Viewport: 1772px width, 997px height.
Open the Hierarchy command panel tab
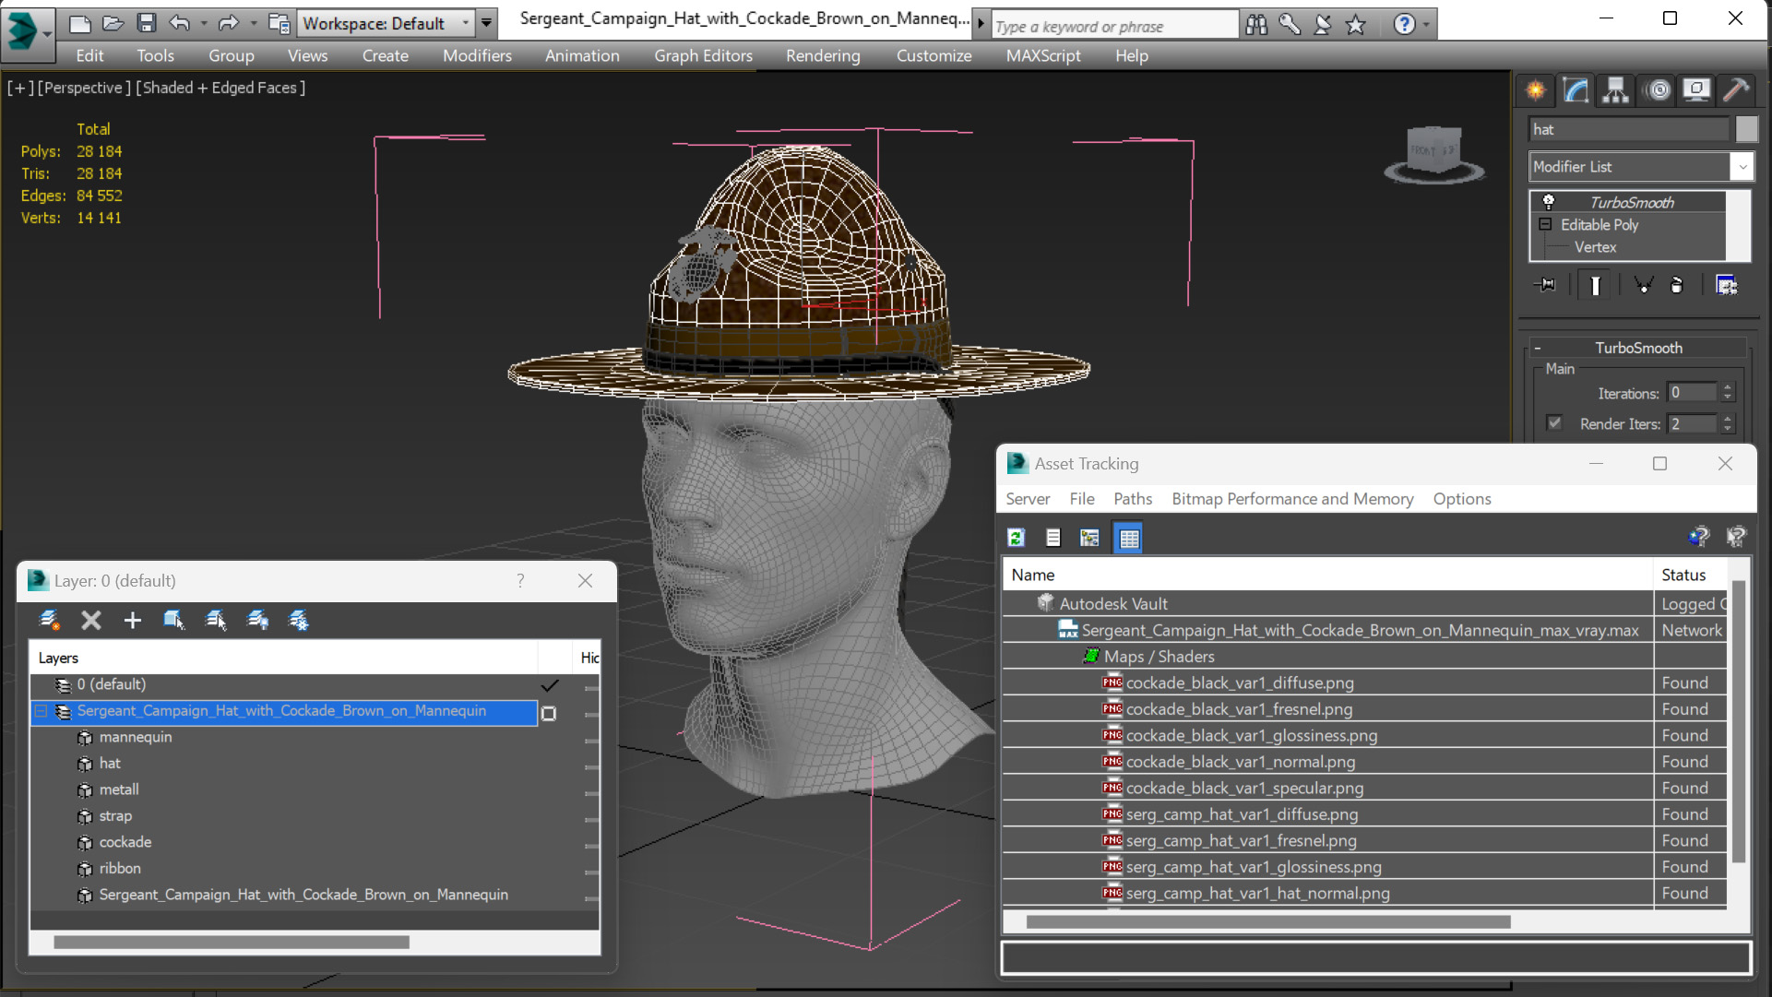[1615, 89]
